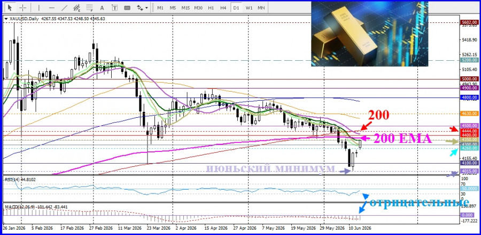Click the gold bars picture on chart
Viewport: 481px width, 235px height.
pyautogui.click(x=369, y=34)
